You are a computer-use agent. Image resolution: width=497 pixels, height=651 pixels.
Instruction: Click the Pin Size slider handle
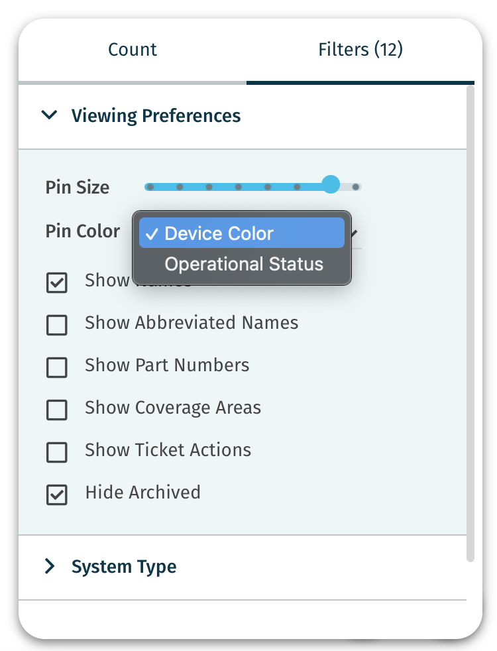pyautogui.click(x=331, y=185)
